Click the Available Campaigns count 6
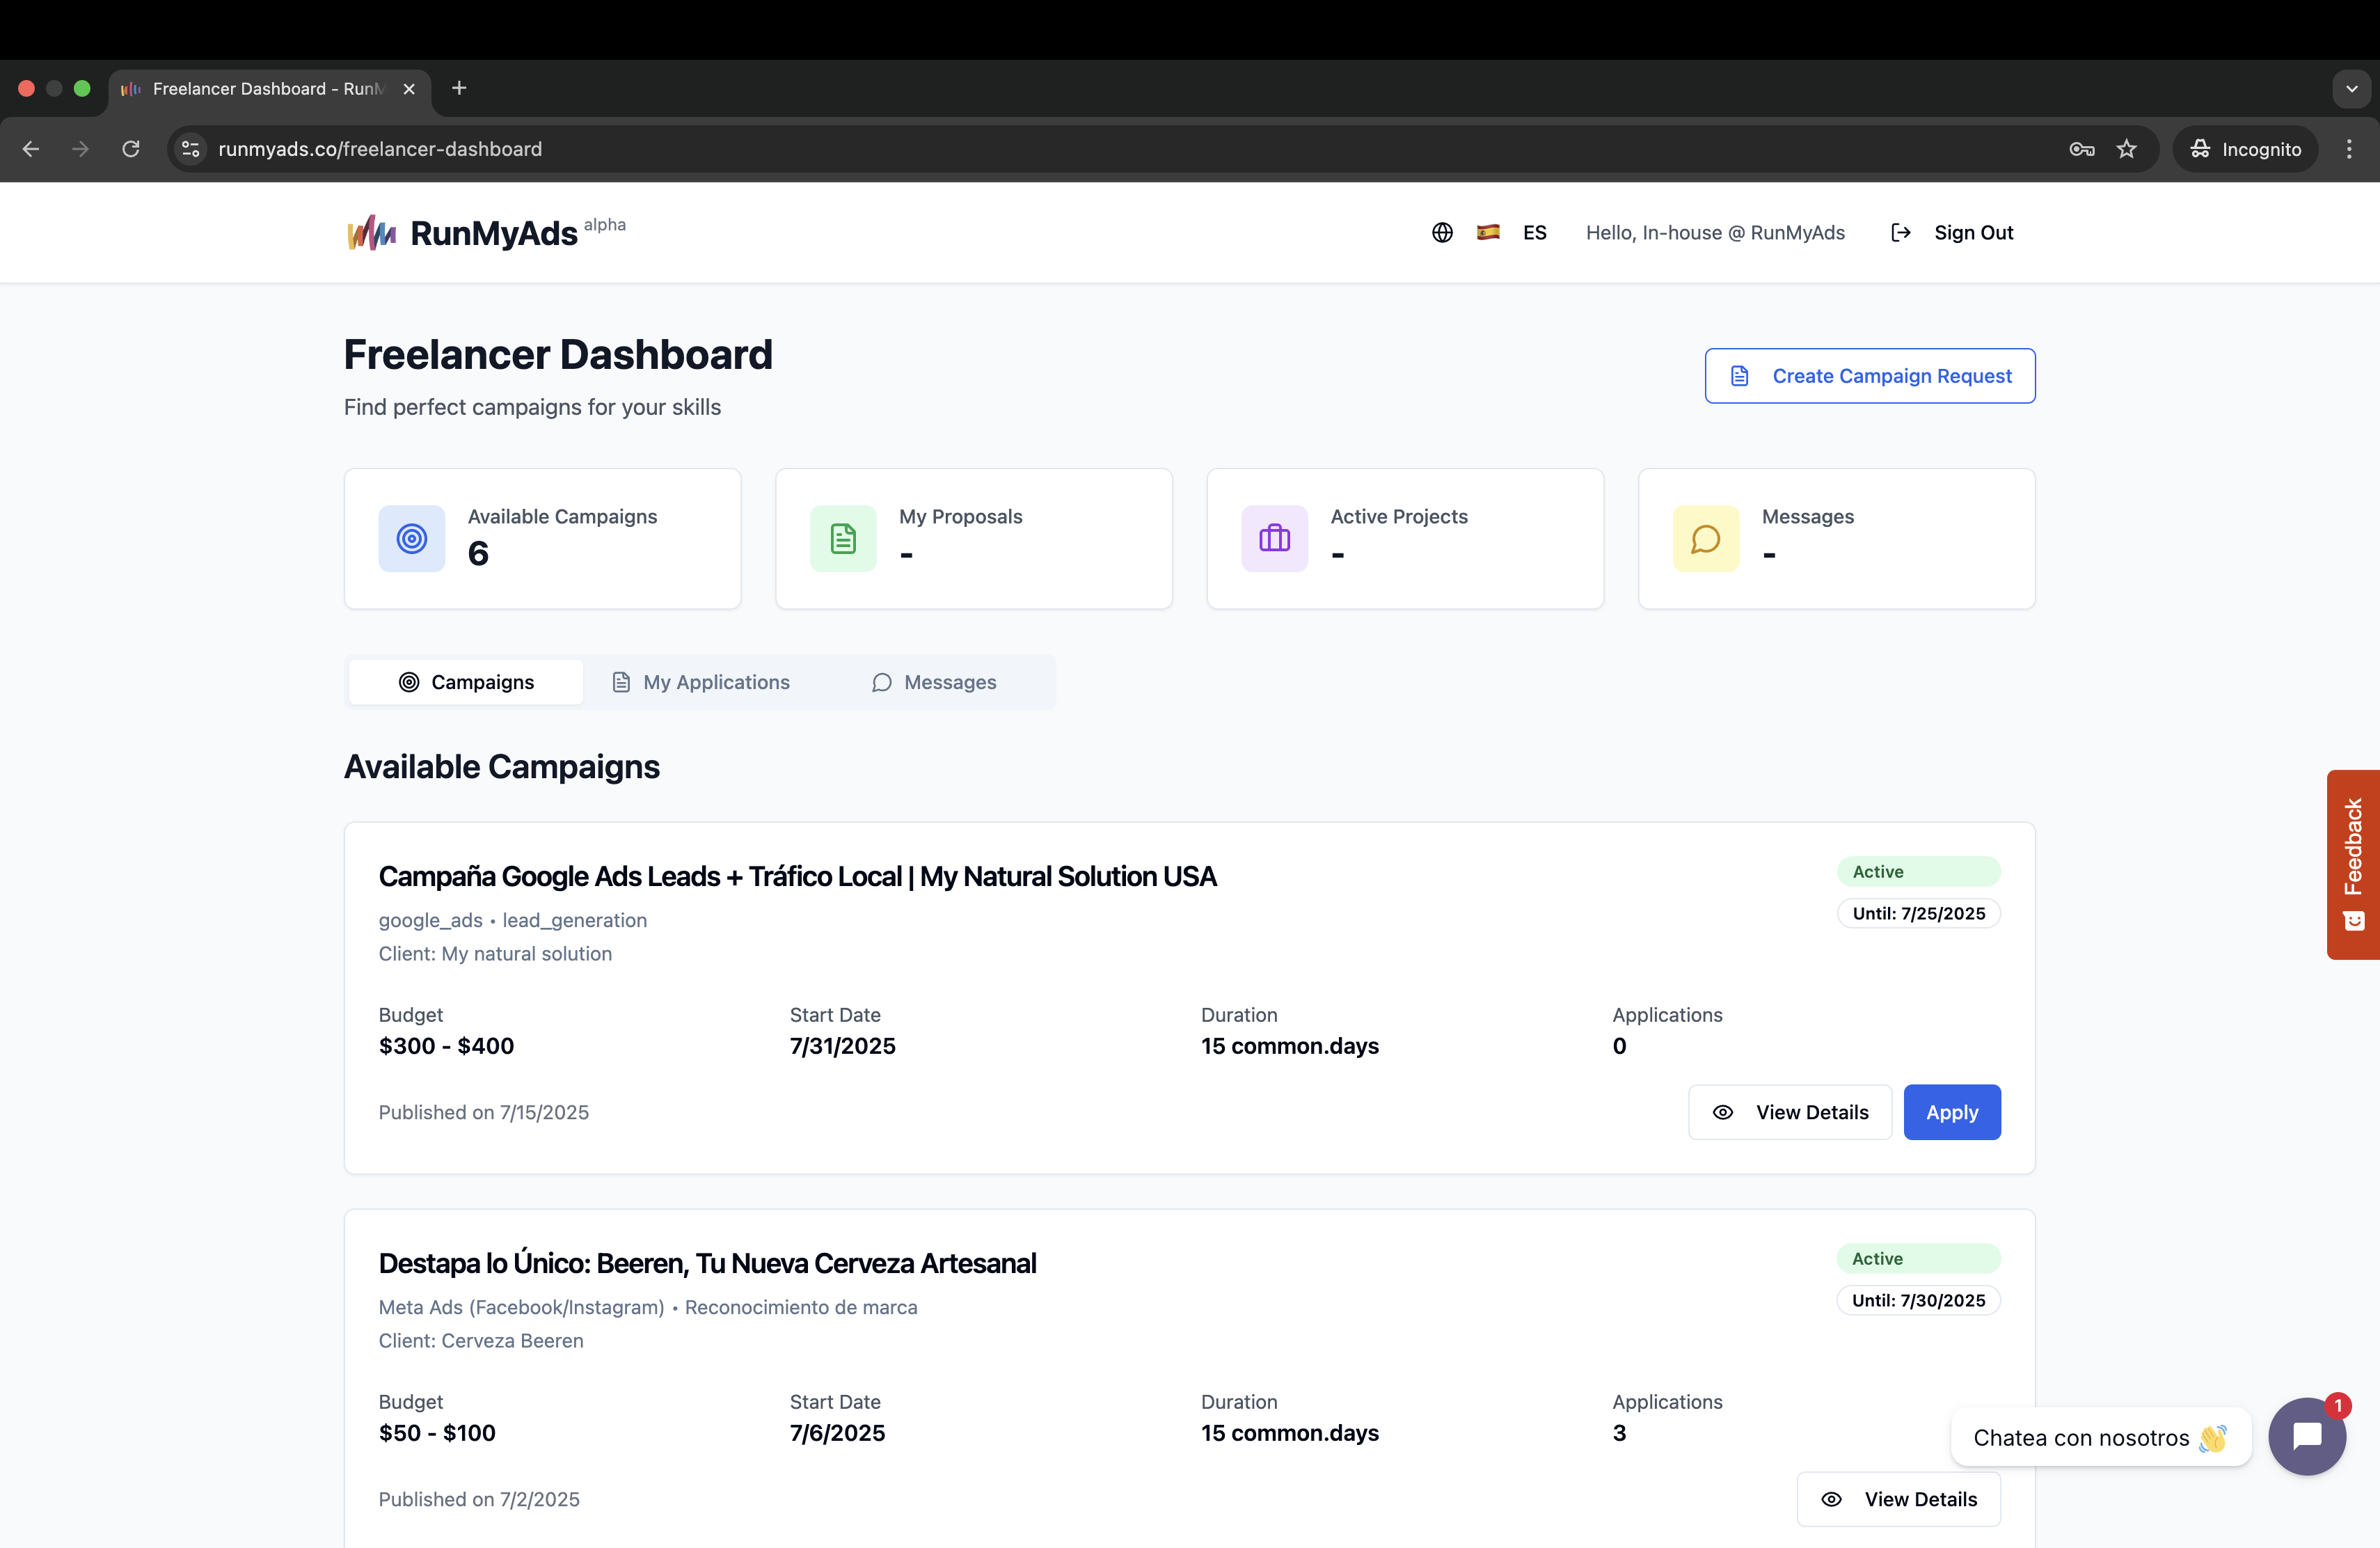The image size is (2380, 1548). 478,554
